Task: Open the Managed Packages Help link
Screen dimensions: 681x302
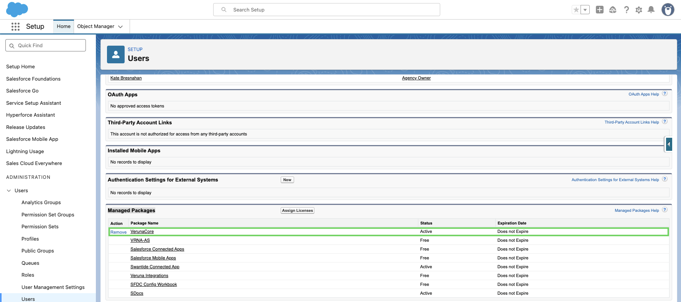Action: tap(637, 211)
